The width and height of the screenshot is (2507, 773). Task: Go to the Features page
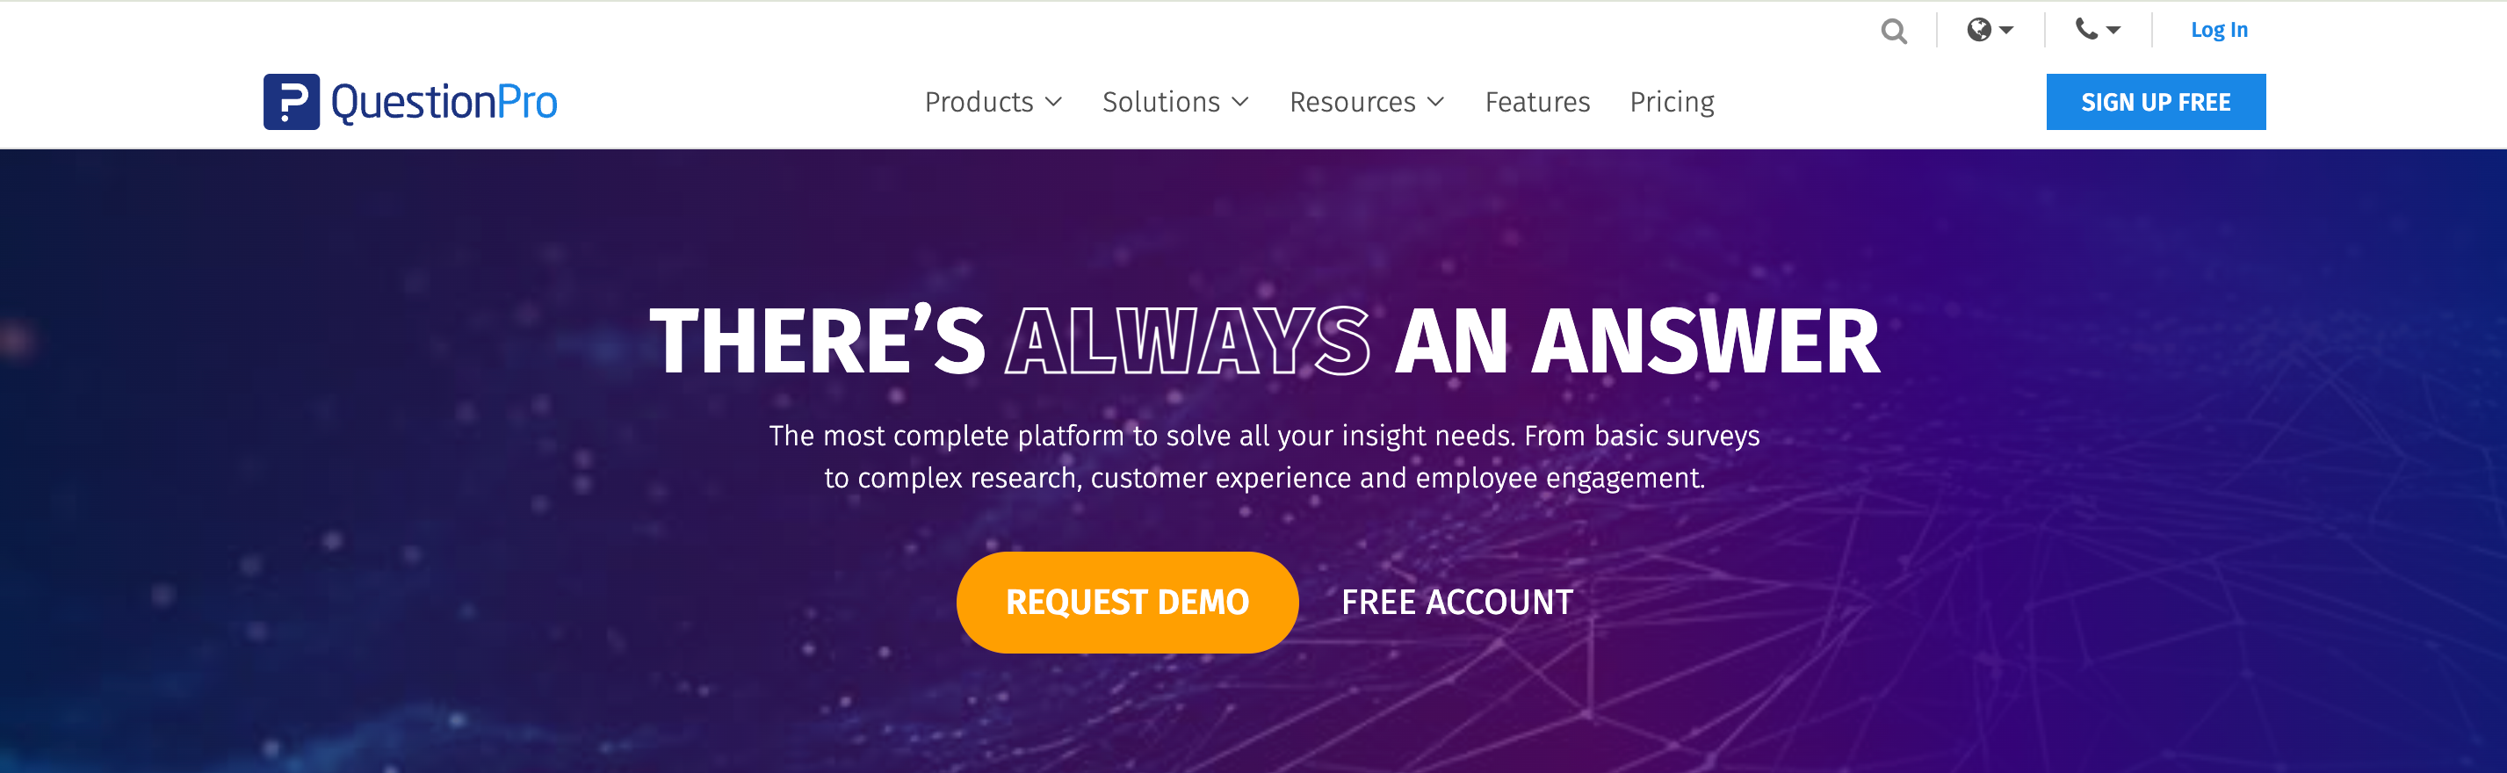point(1536,101)
